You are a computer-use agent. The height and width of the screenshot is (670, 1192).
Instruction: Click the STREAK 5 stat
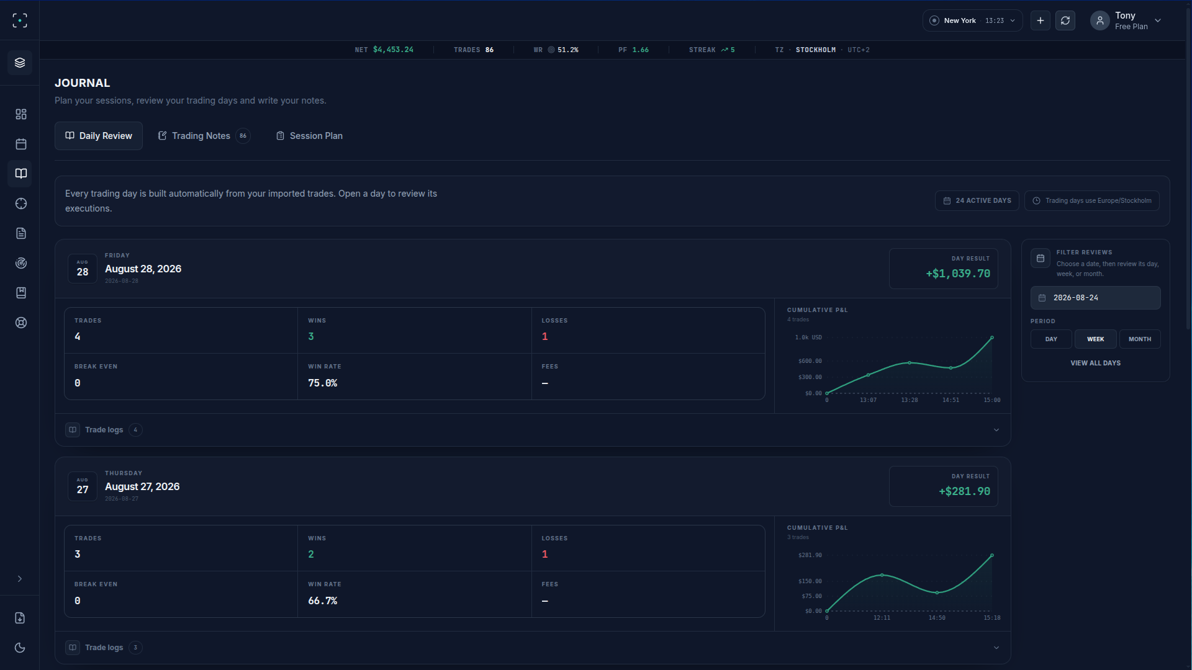tap(711, 50)
